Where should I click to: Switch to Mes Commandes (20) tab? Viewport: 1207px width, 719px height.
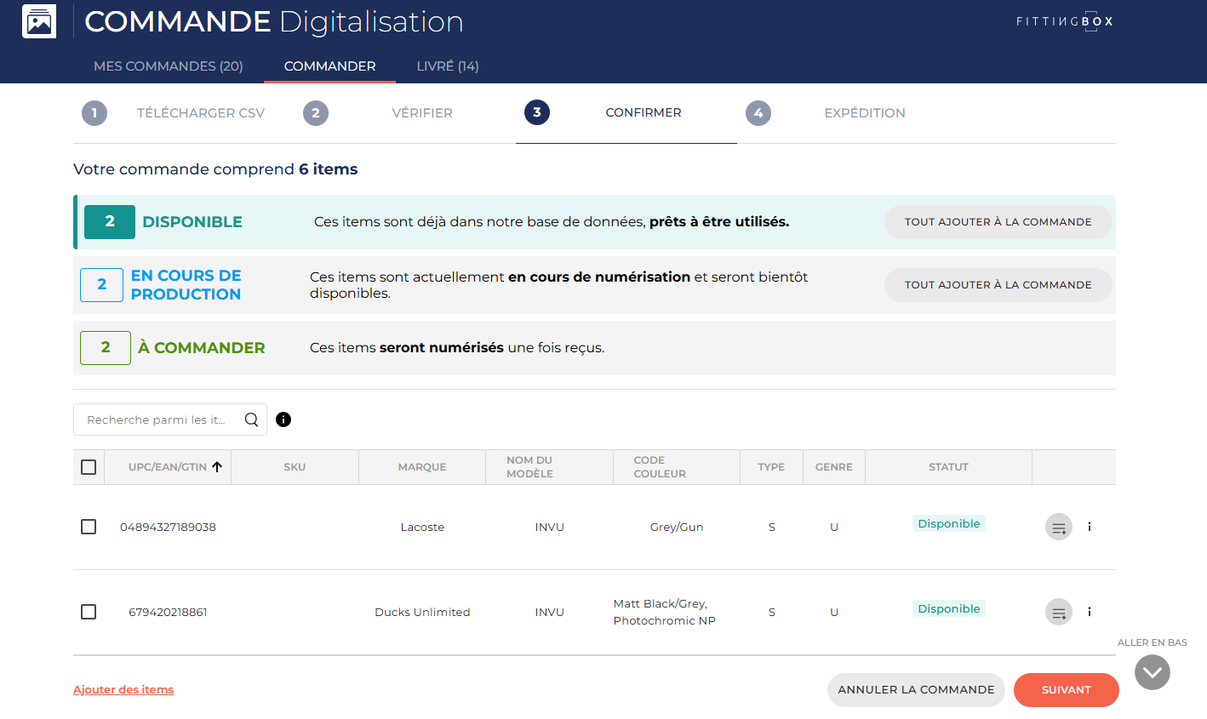coord(169,66)
